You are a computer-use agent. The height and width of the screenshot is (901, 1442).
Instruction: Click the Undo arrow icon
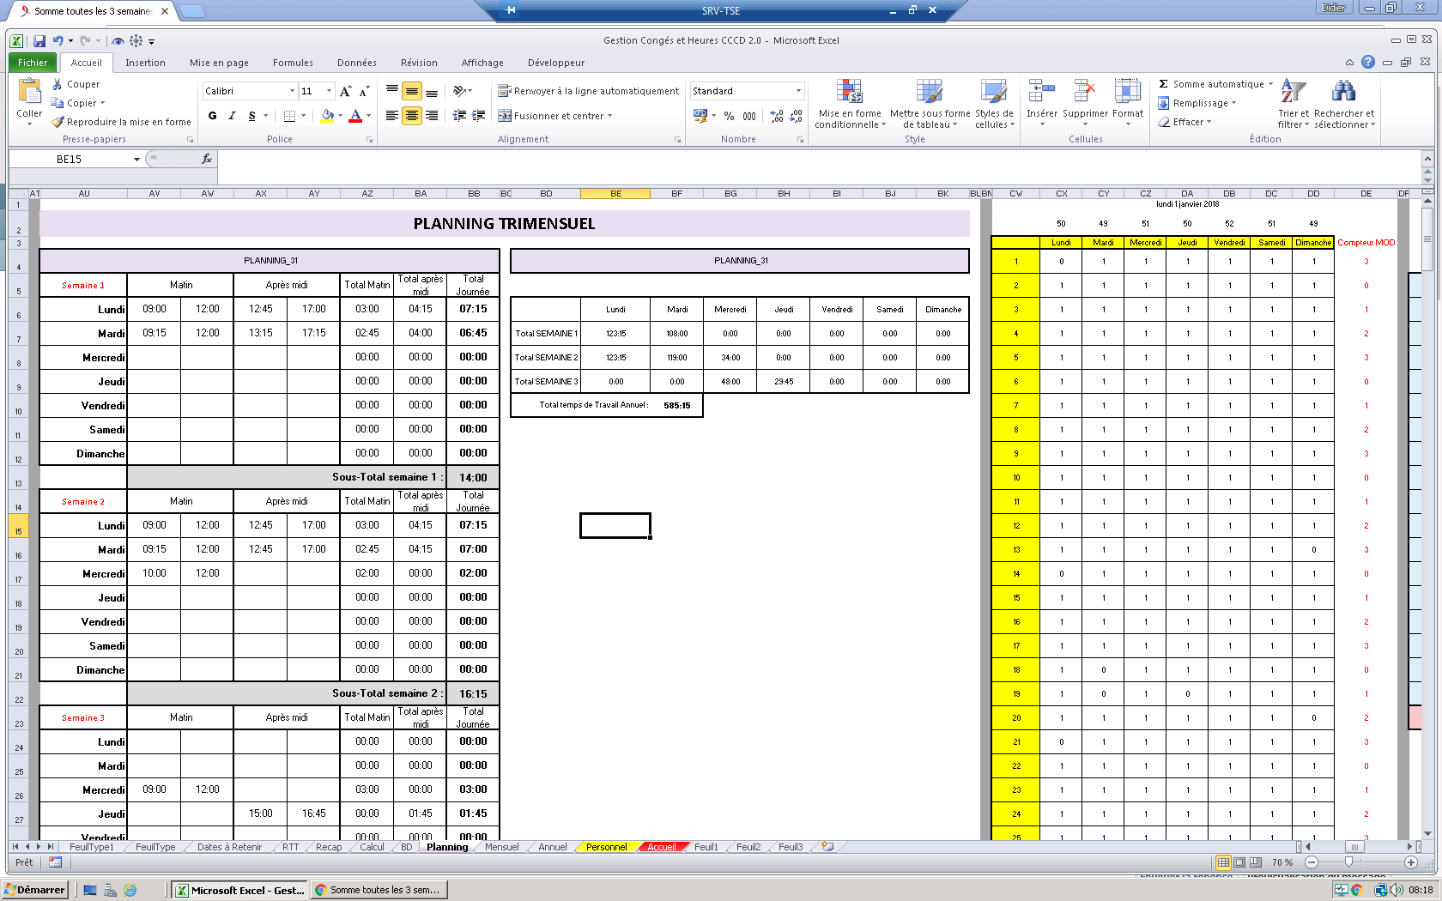[x=58, y=41]
